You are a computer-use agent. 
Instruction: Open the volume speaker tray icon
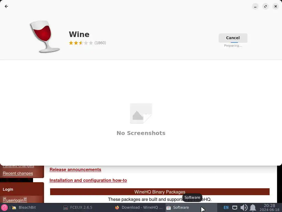click(x=244, y=208)
